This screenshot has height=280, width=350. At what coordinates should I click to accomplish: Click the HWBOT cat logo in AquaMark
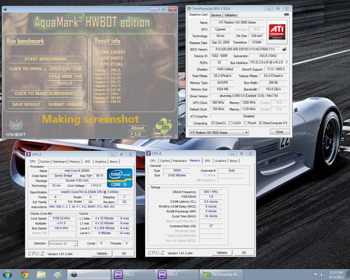pyautogui.click(x=16, y=126)
